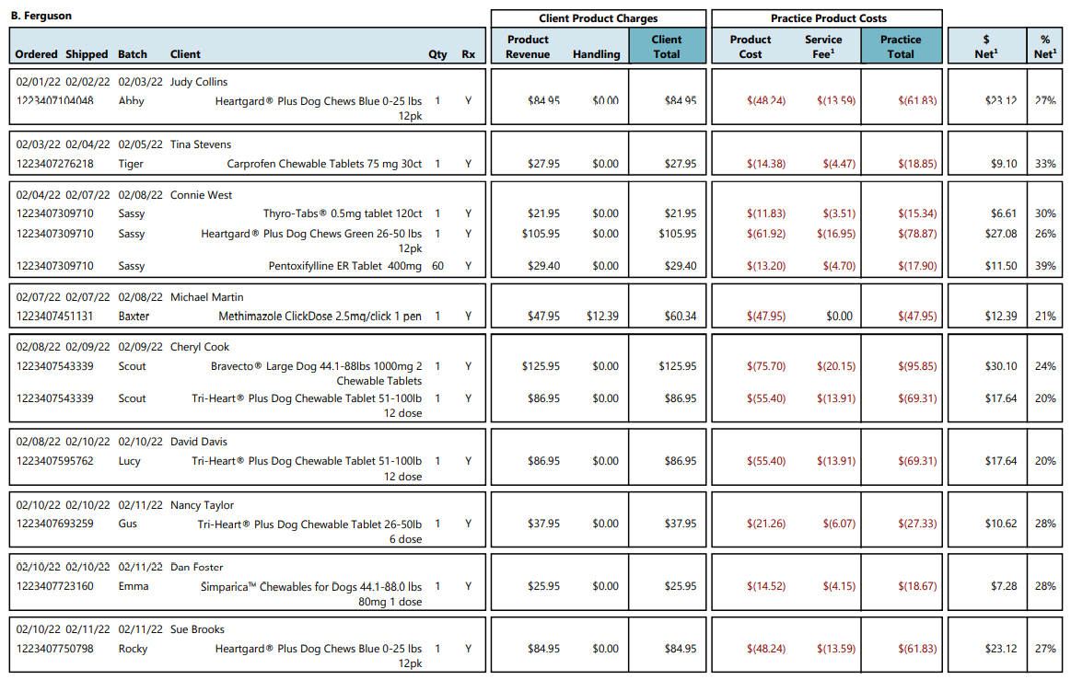Viewport: 1071px width, 680px height.
Task: Click order number 1223407276218
Action: click(54, 164)
